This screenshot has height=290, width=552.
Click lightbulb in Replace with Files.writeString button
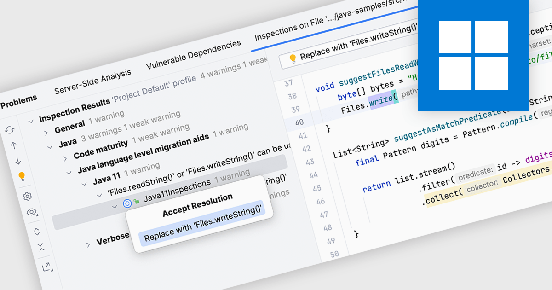tap(292, 58)
